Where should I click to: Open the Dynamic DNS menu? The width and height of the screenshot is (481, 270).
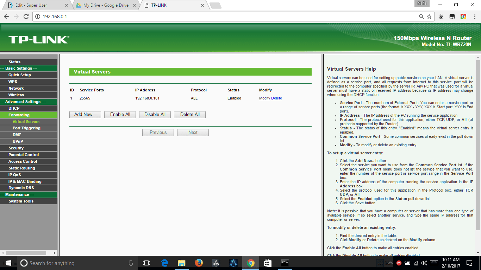coord(29,188)
